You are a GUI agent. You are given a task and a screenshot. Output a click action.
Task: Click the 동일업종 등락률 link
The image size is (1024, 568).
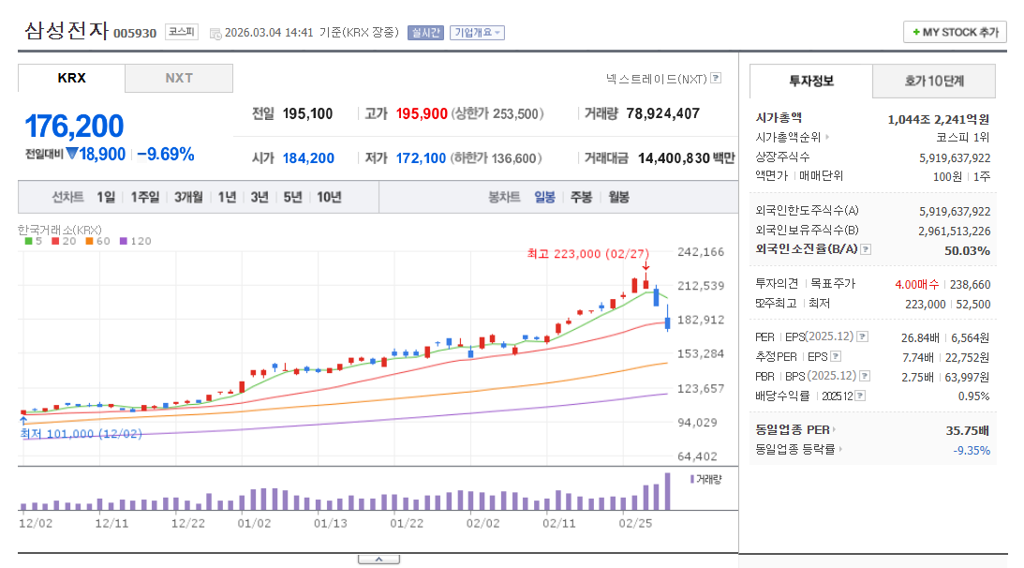click(795, 449)
